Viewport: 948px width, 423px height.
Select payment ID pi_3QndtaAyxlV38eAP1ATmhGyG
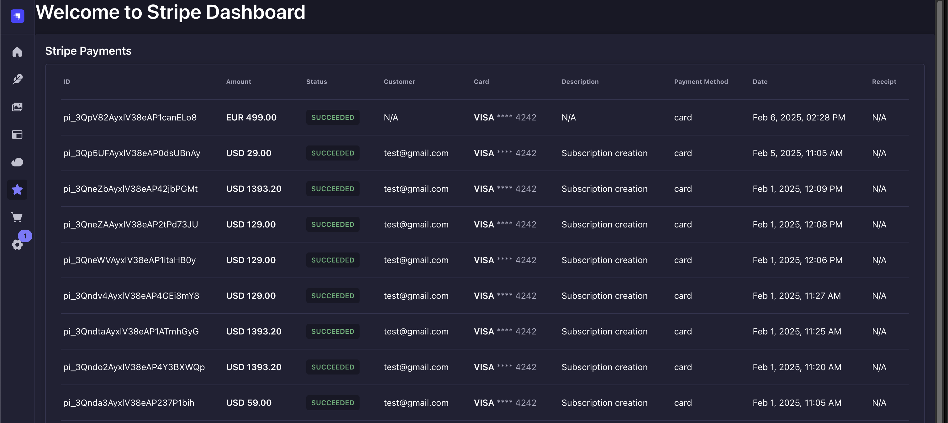click(131, 331)
